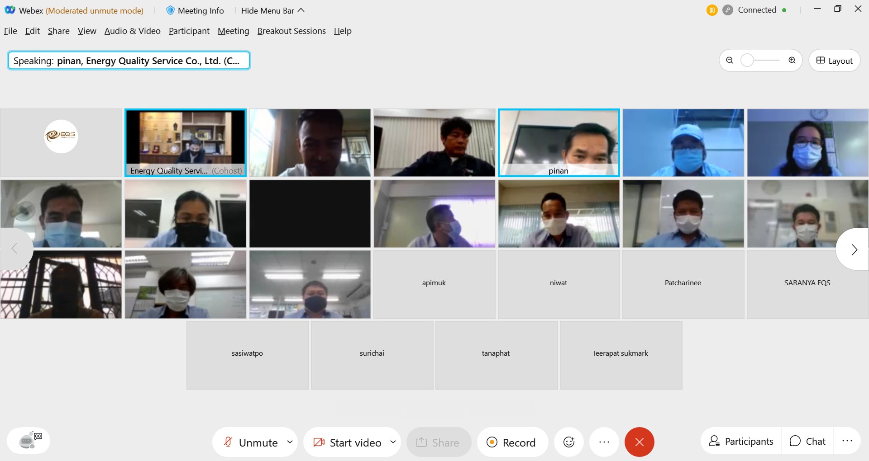Open panel options three dots after Chat

pos(847,441)
